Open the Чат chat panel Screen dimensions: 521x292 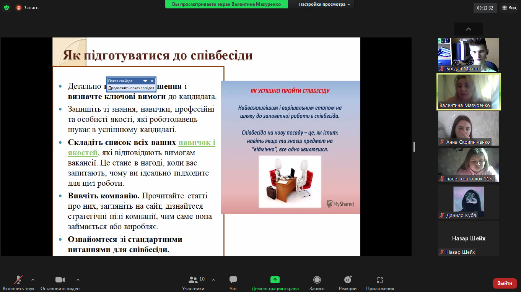pos(233,283)
